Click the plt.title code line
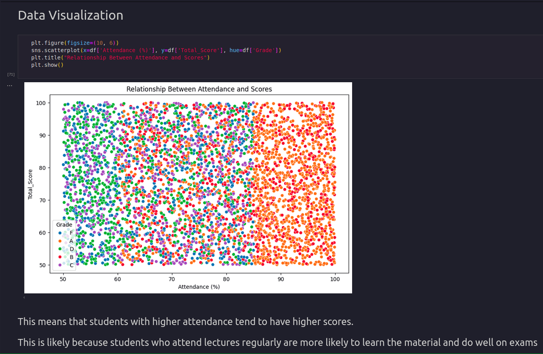 click(x=120, y=57)
